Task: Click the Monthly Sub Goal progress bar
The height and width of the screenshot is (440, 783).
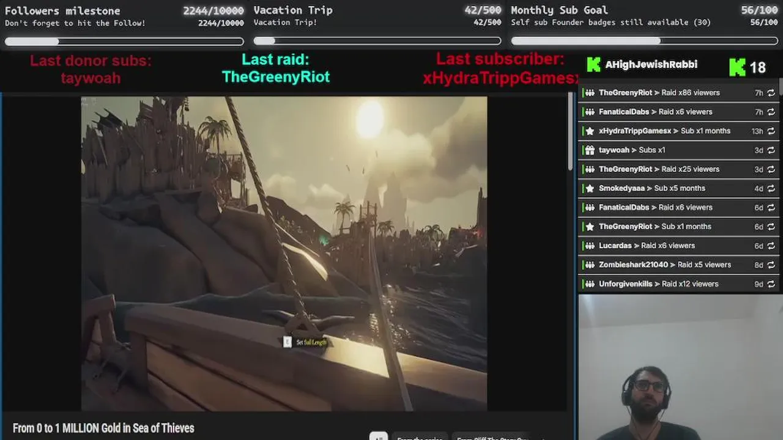Action: (645, 41)
